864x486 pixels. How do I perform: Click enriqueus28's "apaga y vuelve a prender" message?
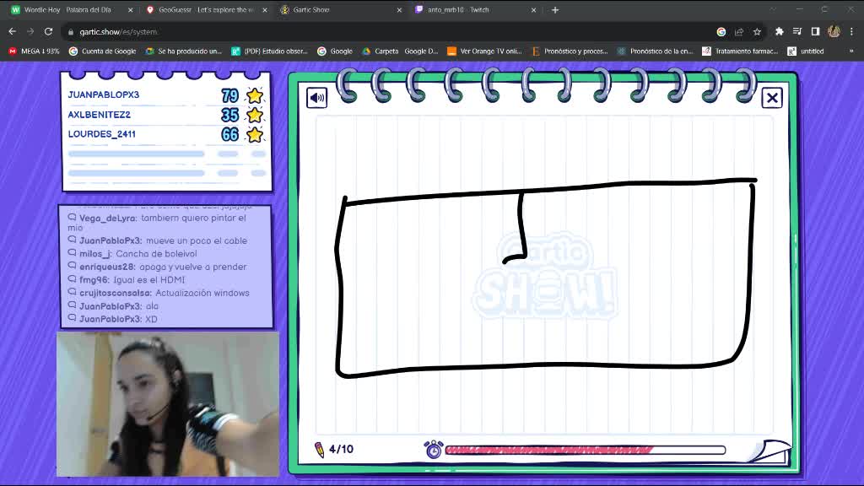click(x=157, y=267)
